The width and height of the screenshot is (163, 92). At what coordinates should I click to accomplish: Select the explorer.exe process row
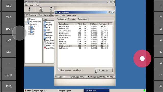83,27
